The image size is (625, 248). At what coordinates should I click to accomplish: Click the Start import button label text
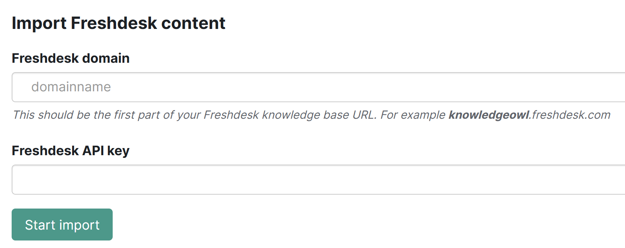click(62, 224)
